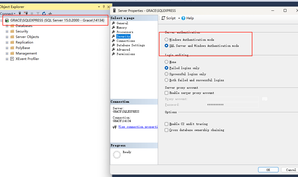Expand the Databases node
This screenshot has width=298, height=177.
tap(7, 26)
